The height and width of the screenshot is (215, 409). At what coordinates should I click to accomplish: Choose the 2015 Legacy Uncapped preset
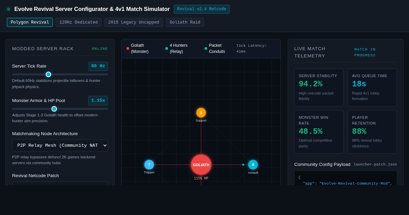click(x=134, y=23)
